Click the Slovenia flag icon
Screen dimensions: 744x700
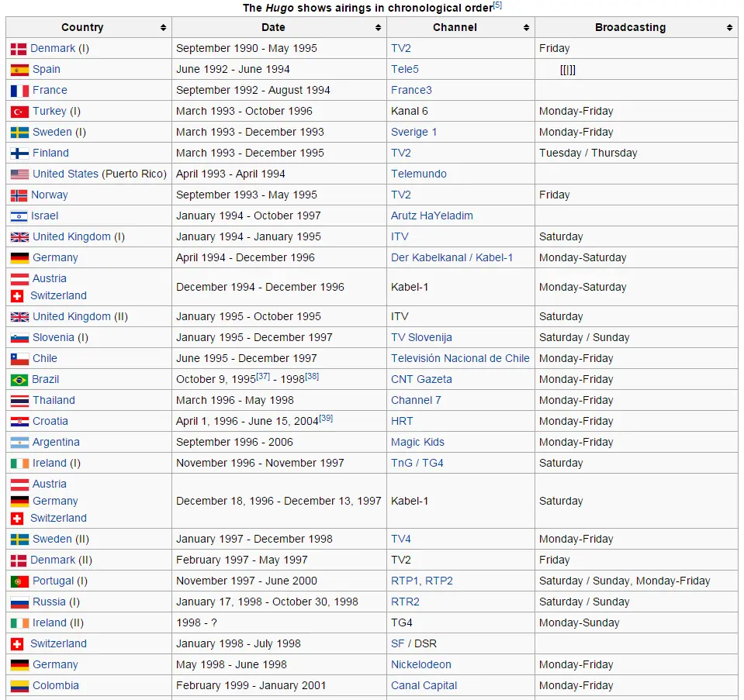click(x=19, y=338)
